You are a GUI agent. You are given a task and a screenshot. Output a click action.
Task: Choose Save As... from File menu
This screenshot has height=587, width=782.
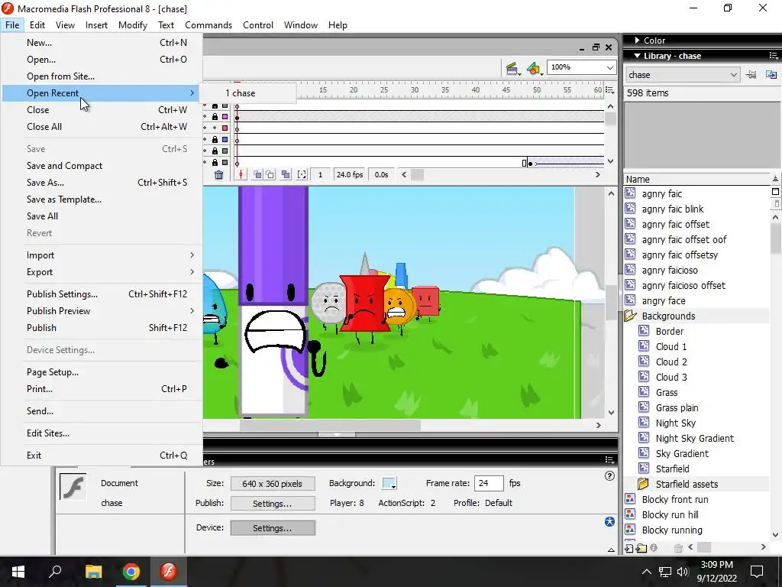(102, 183)
